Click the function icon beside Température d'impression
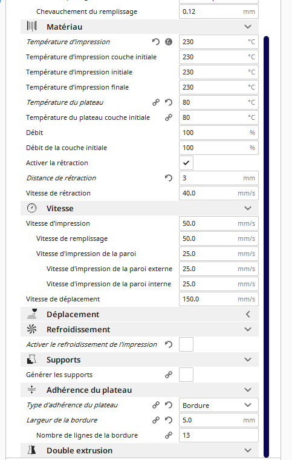 [x=169, y=42]
